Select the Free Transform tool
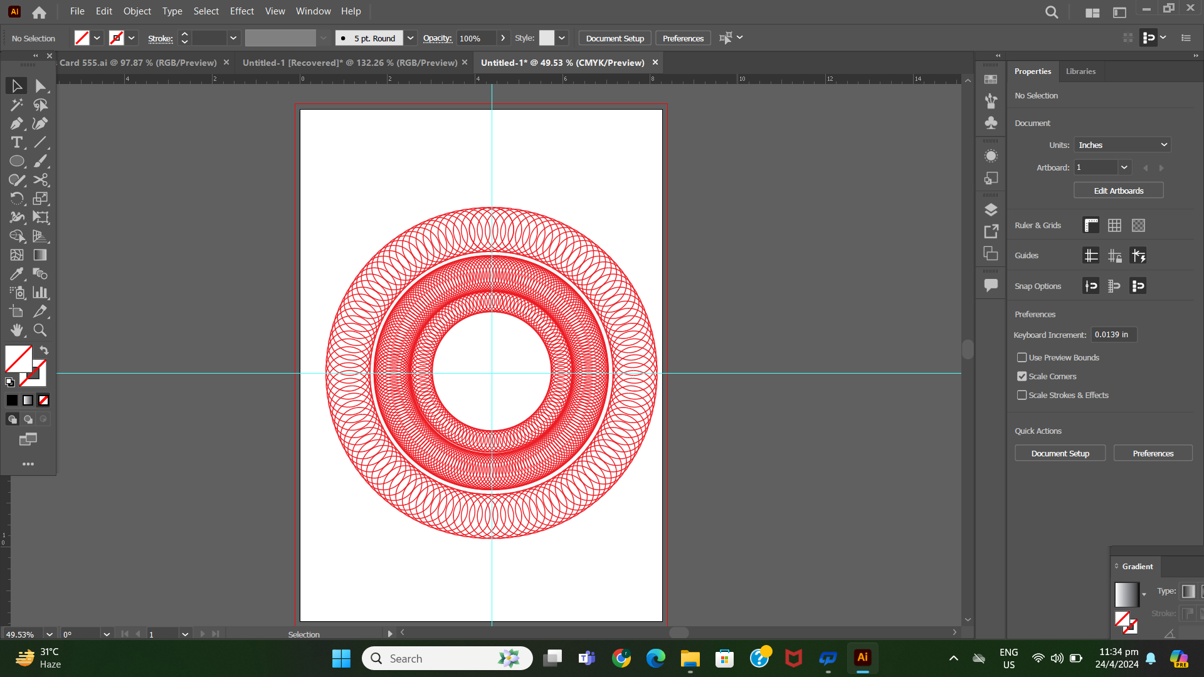The width and height of the screenshot is (1204, 677). [x=40, y=218]
